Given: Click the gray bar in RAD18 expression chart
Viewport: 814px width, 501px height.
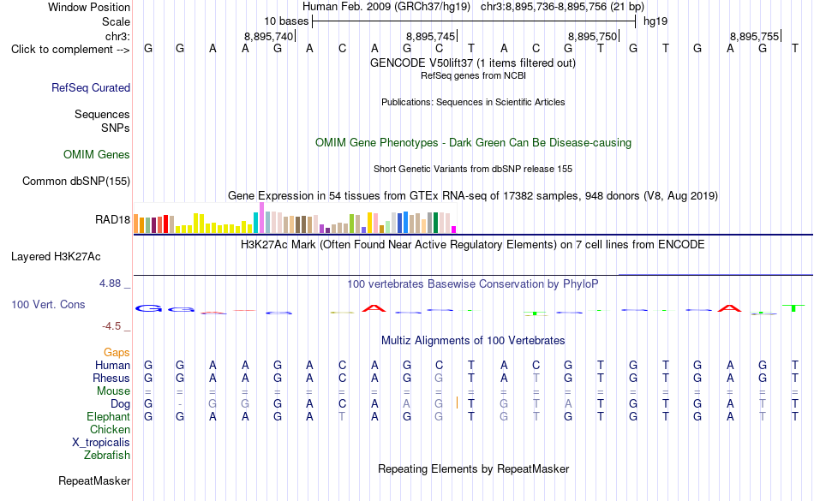Looking at the screenshot, I should [429, 223].
